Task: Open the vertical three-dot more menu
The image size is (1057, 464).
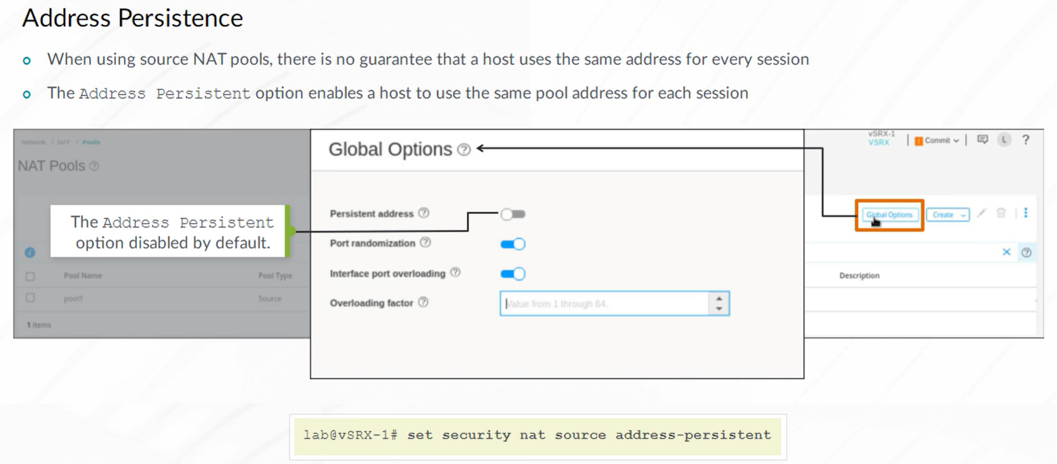Action: click(x=1025, y=213)
